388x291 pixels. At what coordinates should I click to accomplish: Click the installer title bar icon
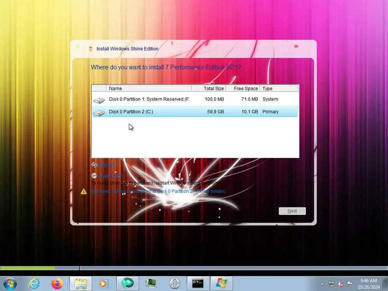[x=91, y=49]
